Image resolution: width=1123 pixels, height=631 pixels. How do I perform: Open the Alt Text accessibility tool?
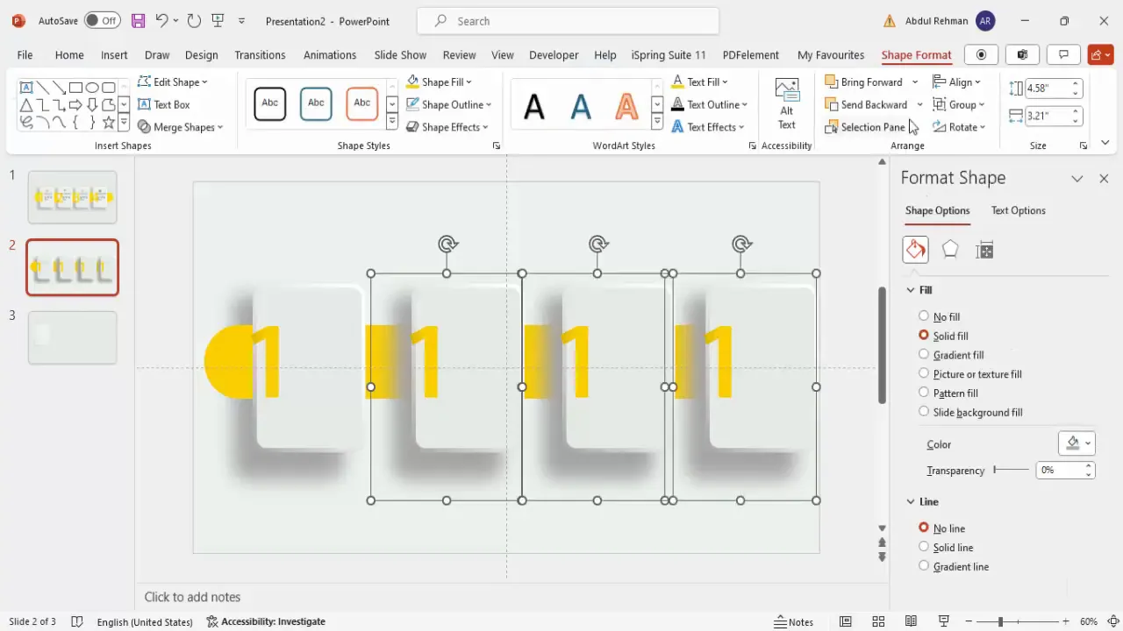pos(787,103)
